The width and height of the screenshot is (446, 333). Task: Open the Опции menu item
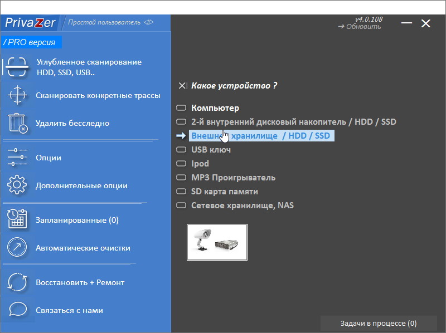click(x=49, y=158)
